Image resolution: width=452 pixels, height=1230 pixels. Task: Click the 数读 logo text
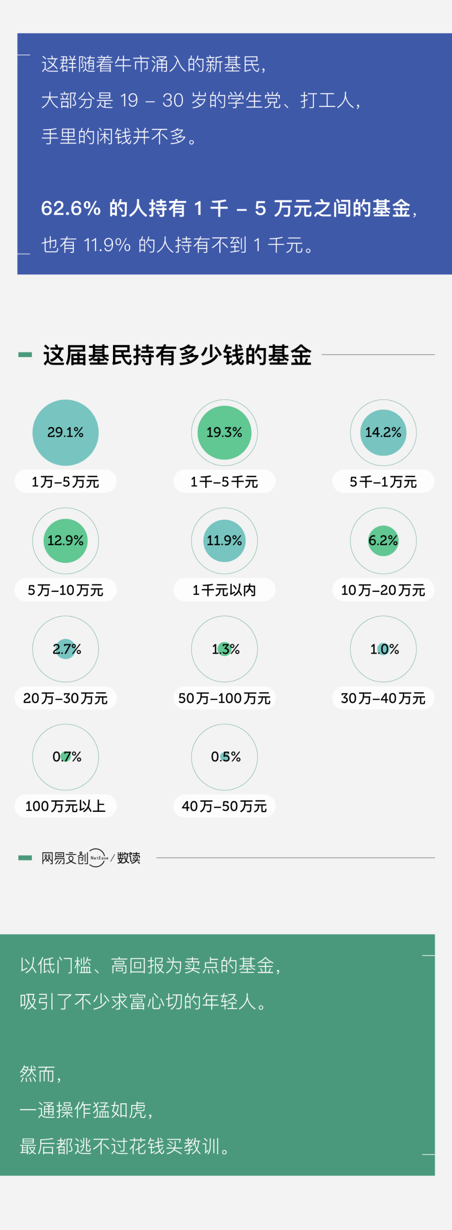pyautogui.click(x=129, y=858)
